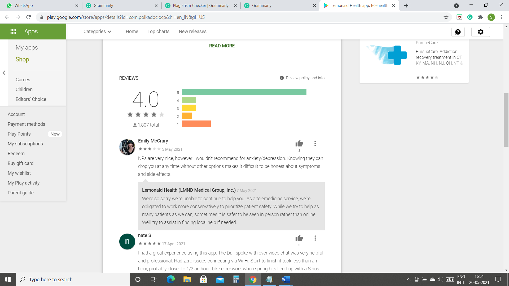This screenshot has width=509, height=286.
Task: Click the 3-star yellow rating bar
Action: (189, 108)
